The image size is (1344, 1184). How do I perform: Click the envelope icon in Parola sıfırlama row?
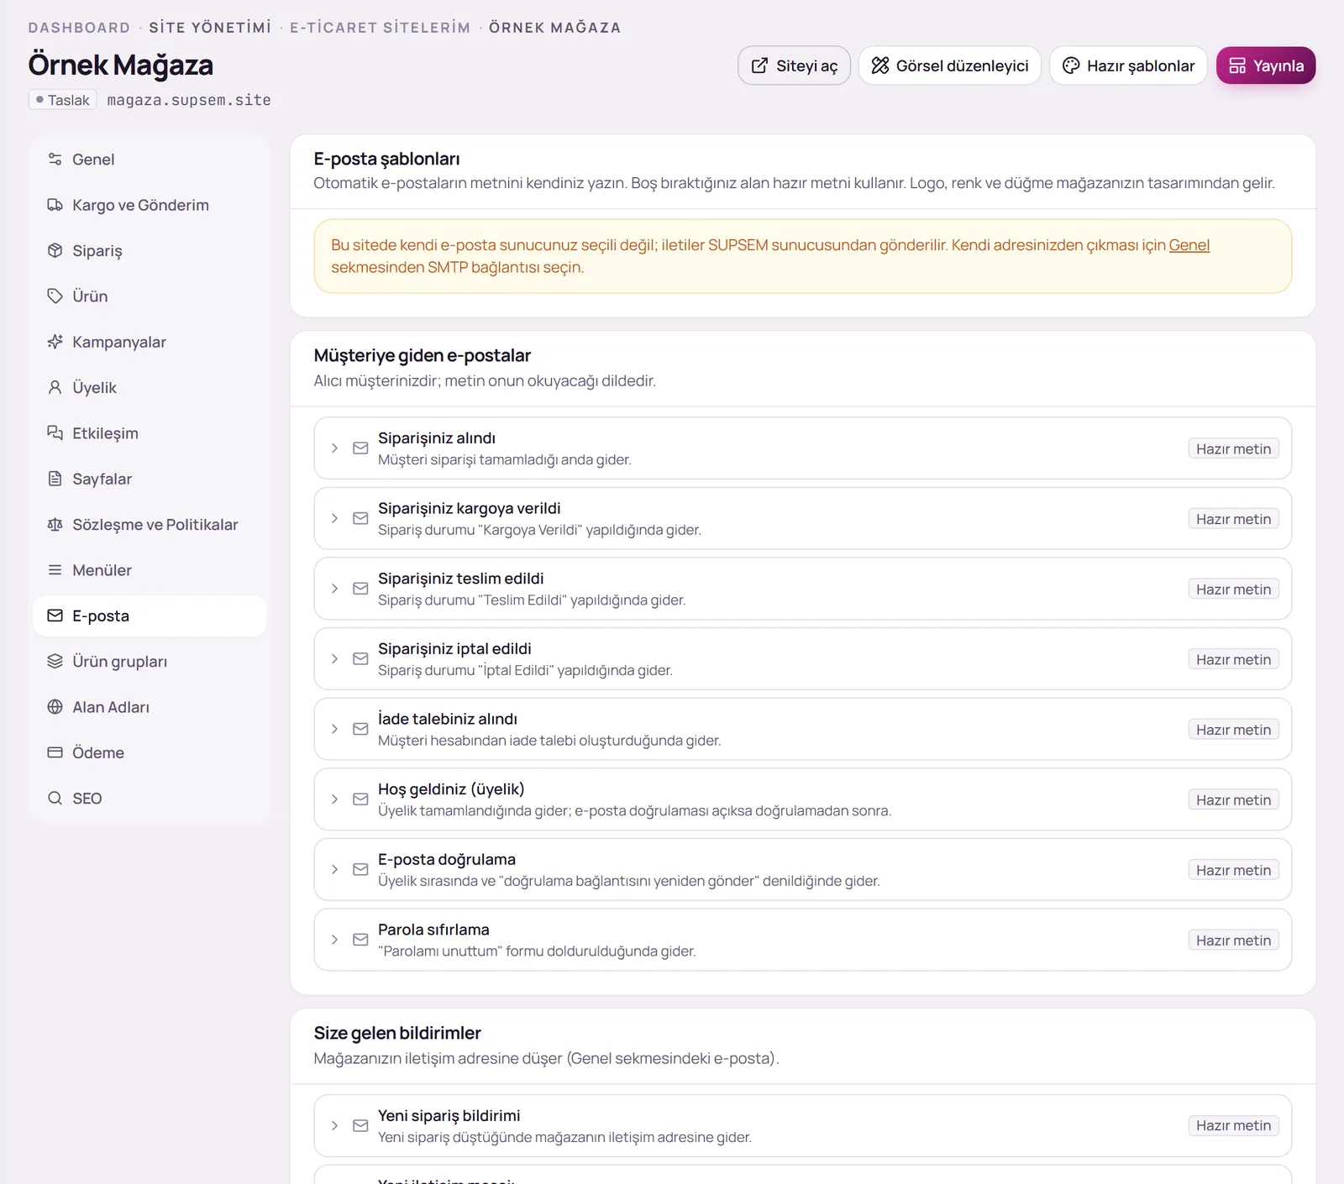coord(360,940)
